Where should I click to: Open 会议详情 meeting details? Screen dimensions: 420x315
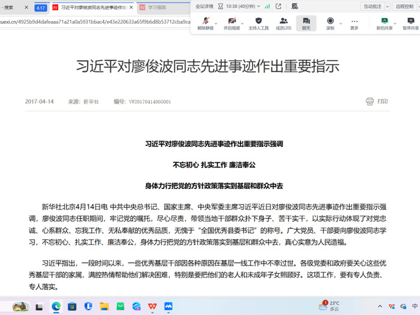pyautogui.click(x=204, y=6)
